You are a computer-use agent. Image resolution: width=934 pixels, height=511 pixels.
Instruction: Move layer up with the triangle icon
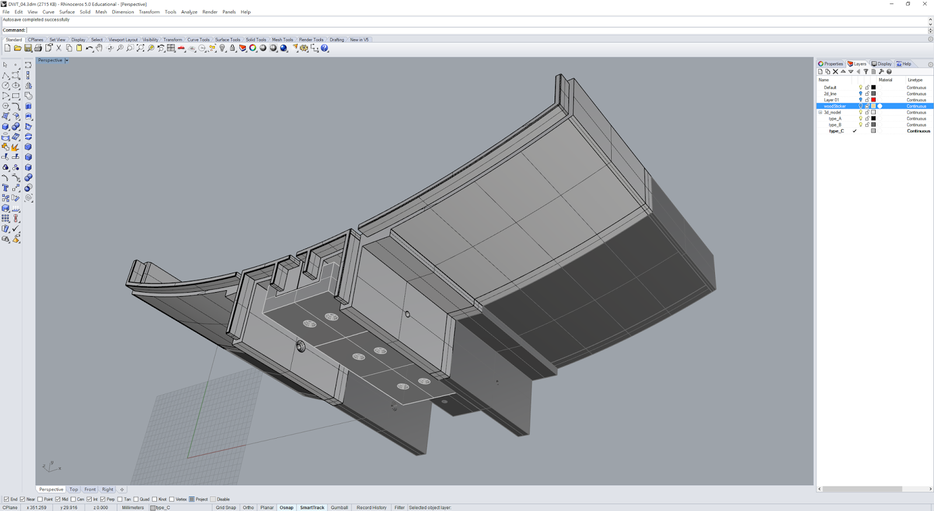point(843,72)
